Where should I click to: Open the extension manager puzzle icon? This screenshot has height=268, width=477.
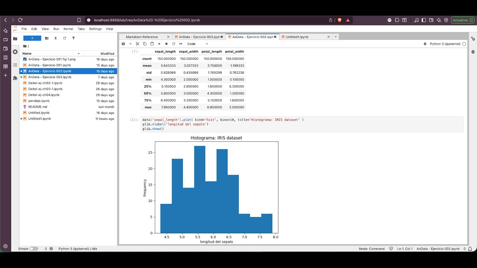pyautogui.click(x=15, y=78)
